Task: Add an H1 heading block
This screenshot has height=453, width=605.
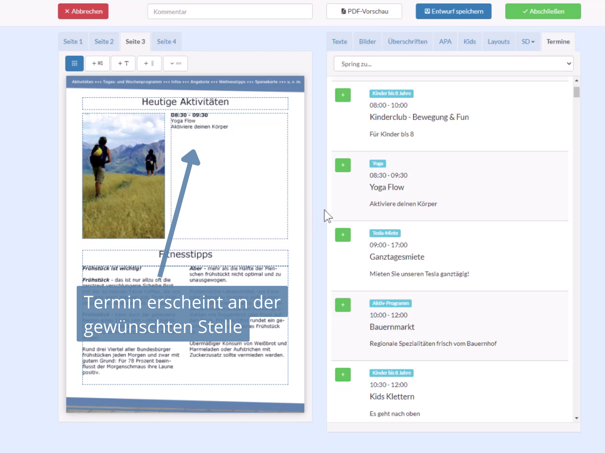Action: point(98,63)
